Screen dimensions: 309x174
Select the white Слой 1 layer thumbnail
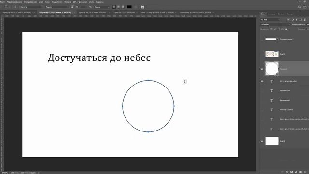(x=271, y=141)
